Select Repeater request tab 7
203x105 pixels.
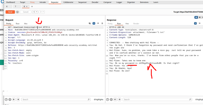[17, 6]
